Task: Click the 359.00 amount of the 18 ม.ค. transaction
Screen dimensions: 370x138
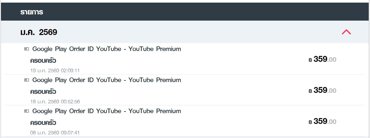Action: [325, 91]
